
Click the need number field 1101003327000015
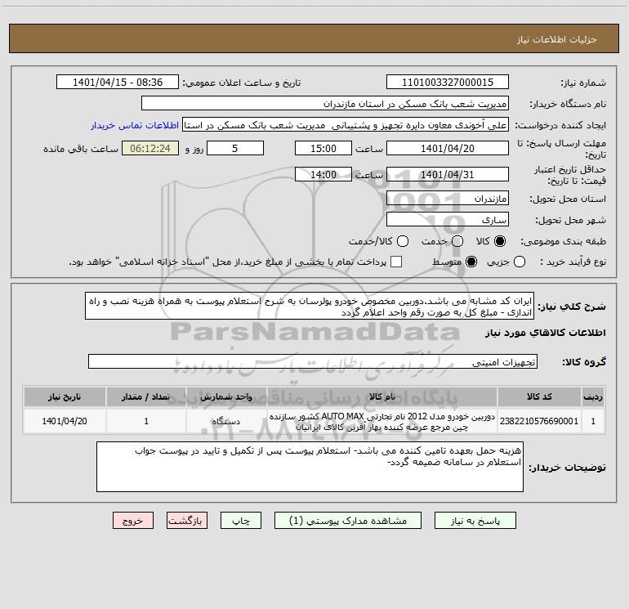click(448, 83)
